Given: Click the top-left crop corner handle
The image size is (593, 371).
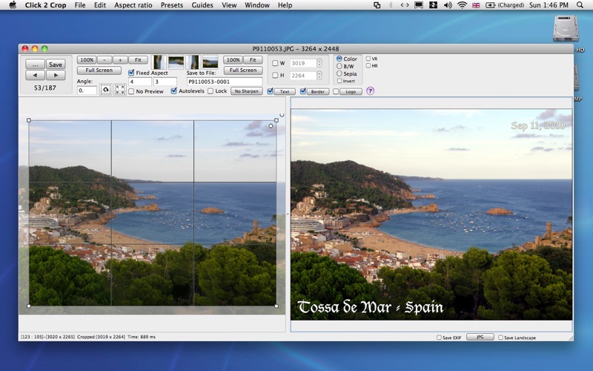Looking at the screenshot, I should click(29, 120).
